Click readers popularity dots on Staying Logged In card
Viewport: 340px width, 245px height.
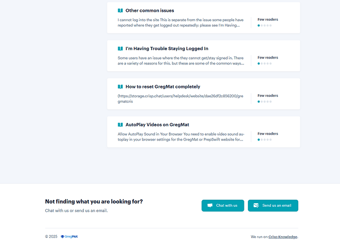click(265, 63)
